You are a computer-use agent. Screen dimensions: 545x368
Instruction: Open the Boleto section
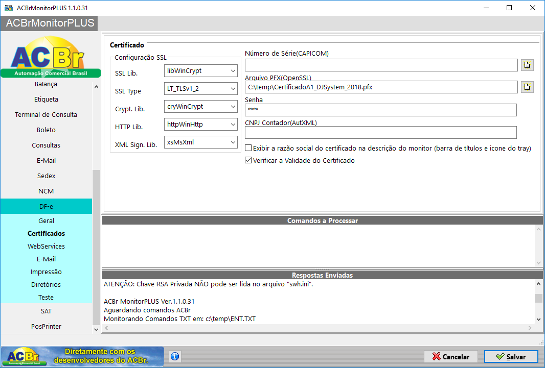(46, 130)
